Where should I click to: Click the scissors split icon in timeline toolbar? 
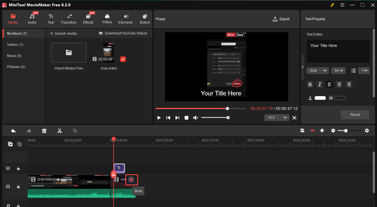click(60, 131)
